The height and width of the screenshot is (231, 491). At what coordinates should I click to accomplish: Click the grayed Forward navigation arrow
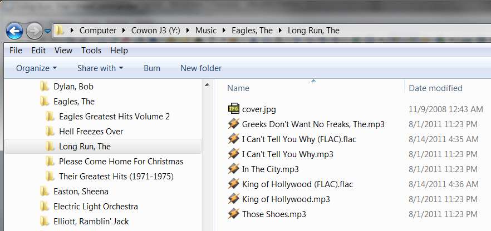coord(34,31)
